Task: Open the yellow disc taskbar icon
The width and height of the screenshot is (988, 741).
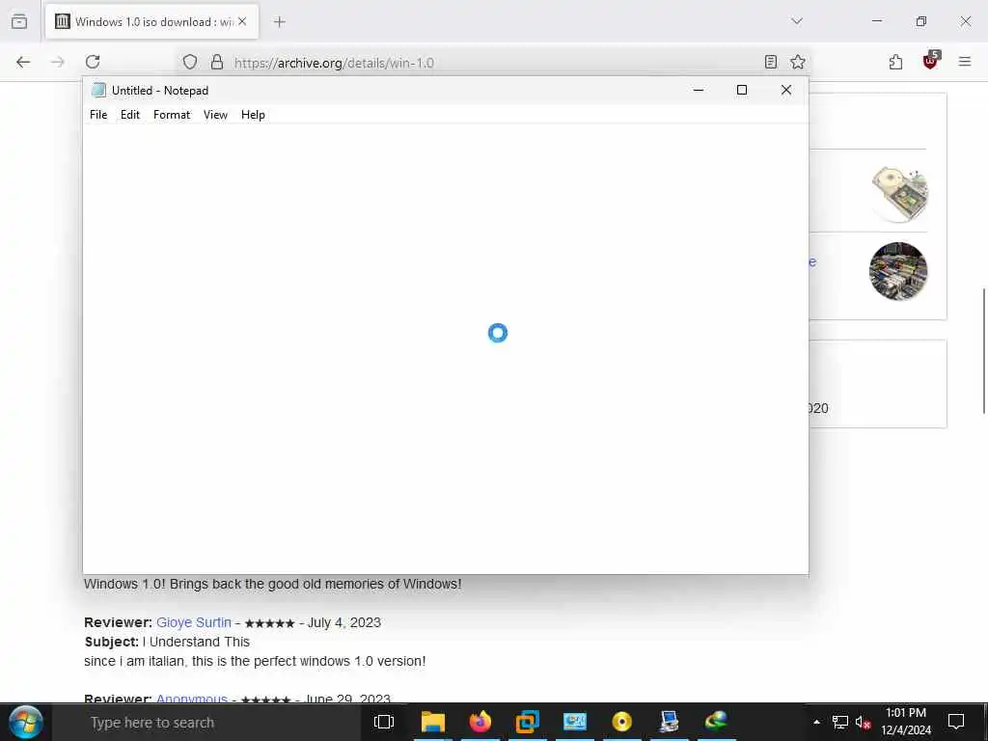Action: 622,722
